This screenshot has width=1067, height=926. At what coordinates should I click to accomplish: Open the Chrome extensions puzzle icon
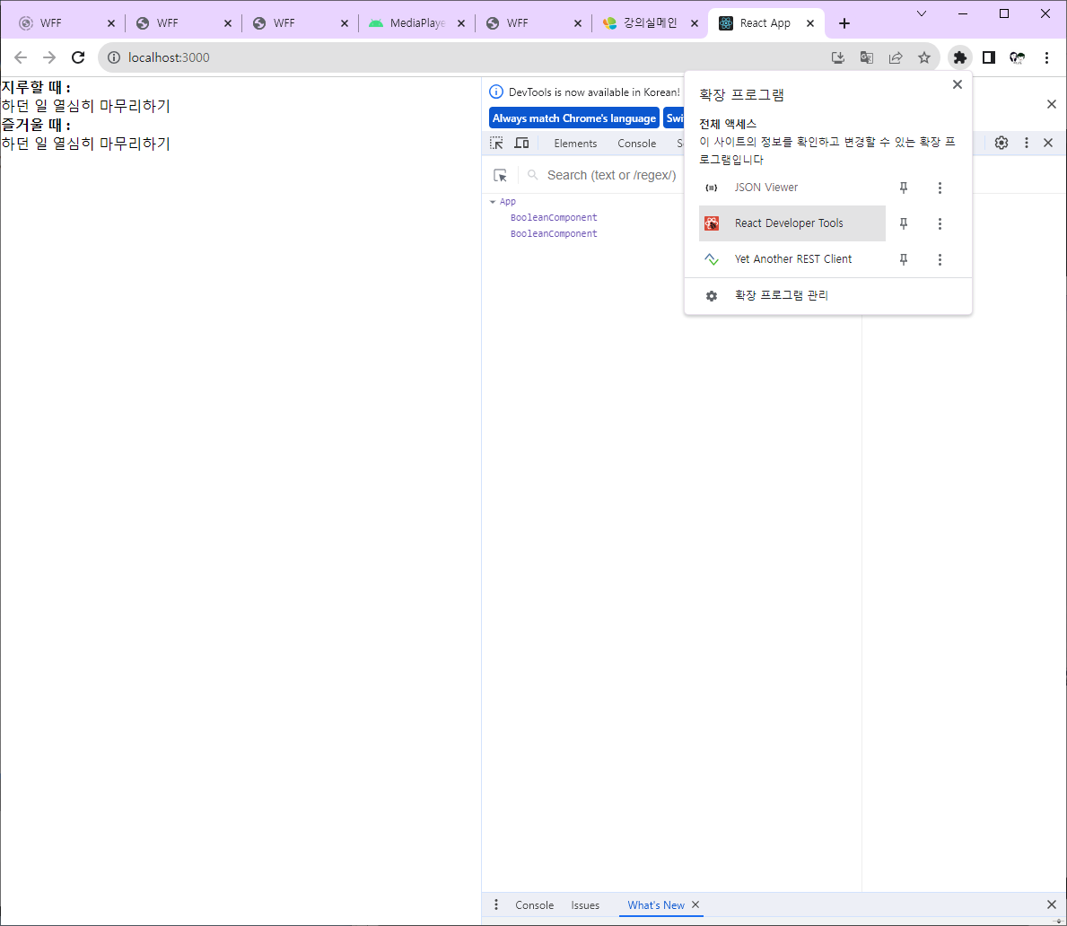pyautogui.click(x=959, y=57)
